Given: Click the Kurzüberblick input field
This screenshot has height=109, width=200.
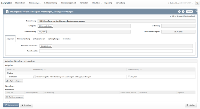Looking at the screenshot, I should click(x=116, y=51).
